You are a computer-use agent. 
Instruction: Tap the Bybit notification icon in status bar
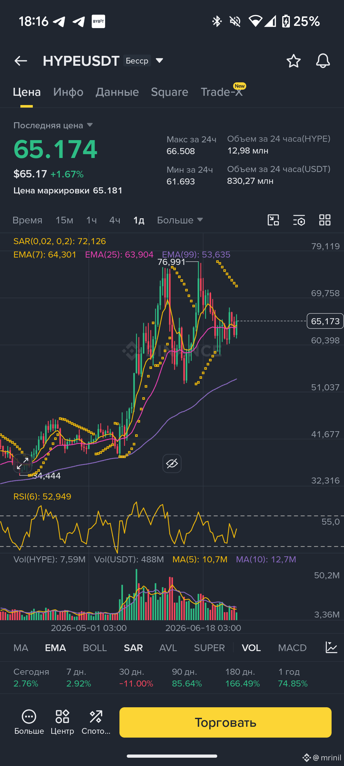[98, 21]
